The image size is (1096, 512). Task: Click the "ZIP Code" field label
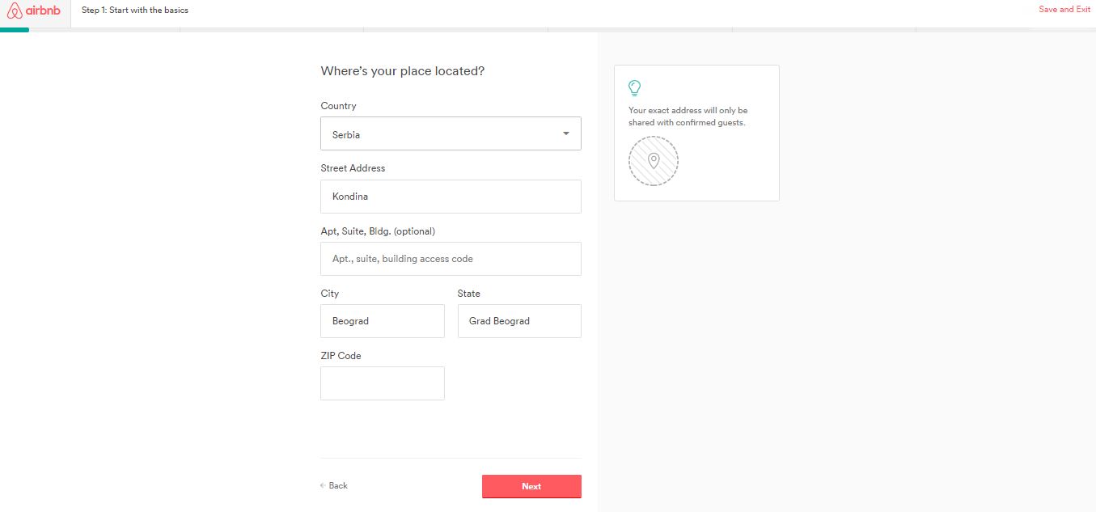(341, 356)
